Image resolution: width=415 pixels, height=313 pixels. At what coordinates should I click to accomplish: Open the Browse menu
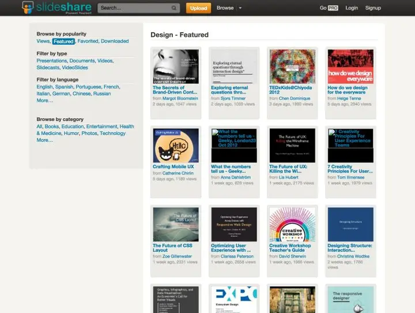tap(225, 8)
